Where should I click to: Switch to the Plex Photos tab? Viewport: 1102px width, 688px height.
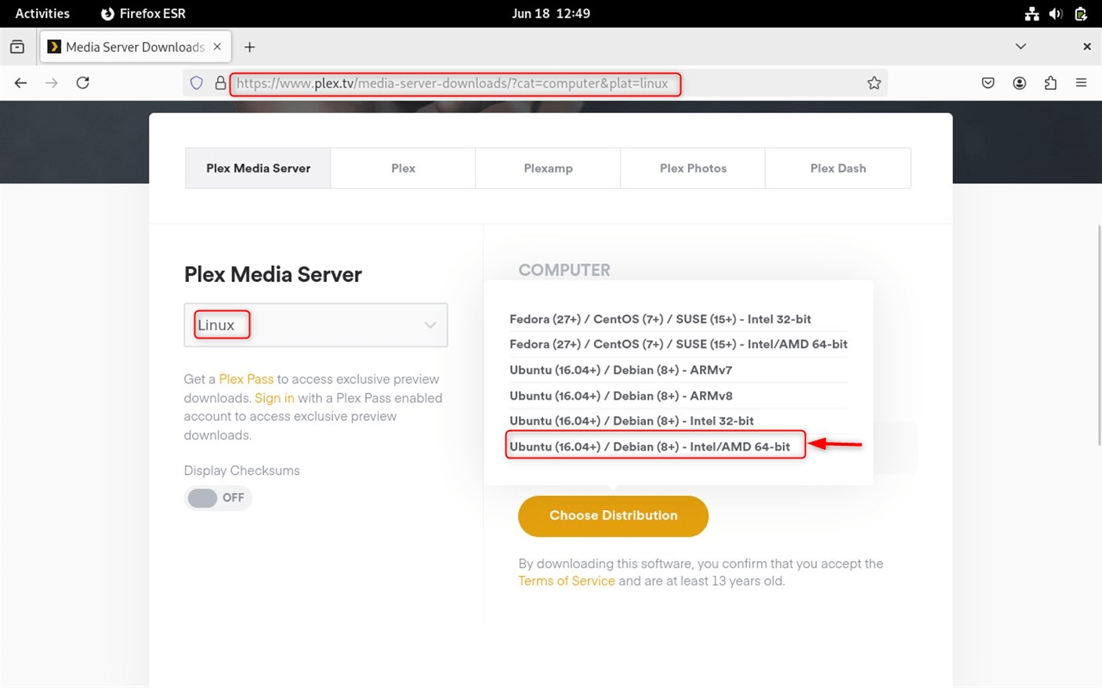coord(693,168)
